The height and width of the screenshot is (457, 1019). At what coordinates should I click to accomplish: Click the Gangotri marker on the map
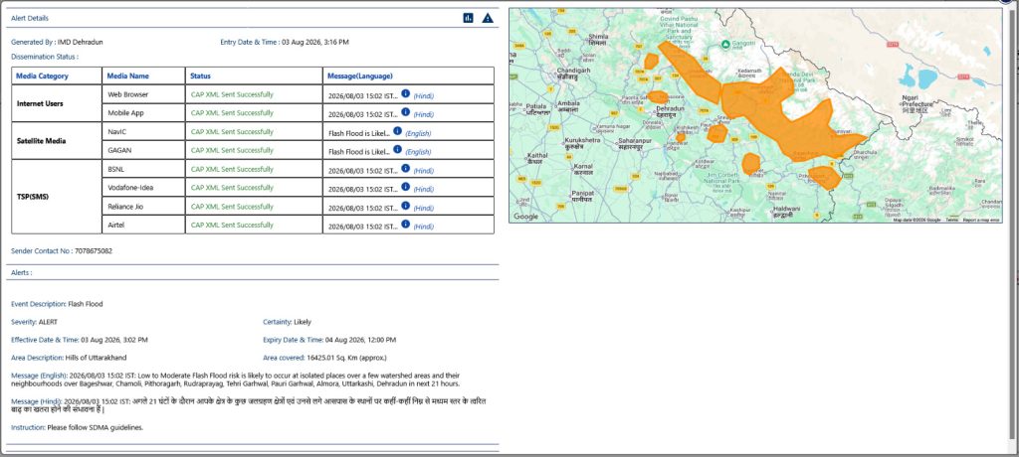coord(726,44)
